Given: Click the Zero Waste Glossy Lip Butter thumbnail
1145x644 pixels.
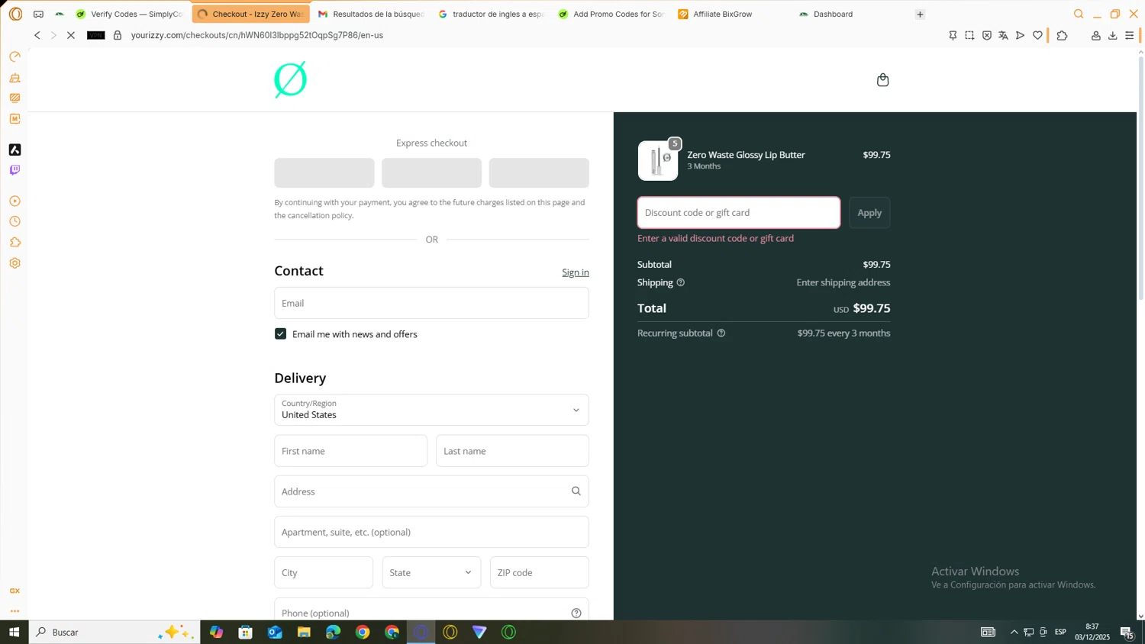Looking at the screenshot, I should click(x=658, y=160).
